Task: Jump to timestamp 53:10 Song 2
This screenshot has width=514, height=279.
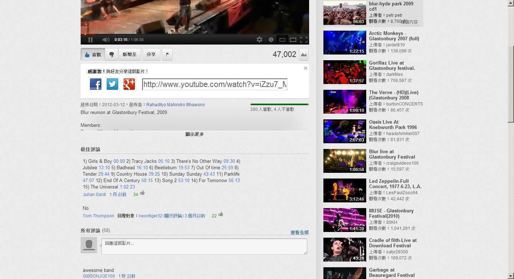Action: point(184,181)
